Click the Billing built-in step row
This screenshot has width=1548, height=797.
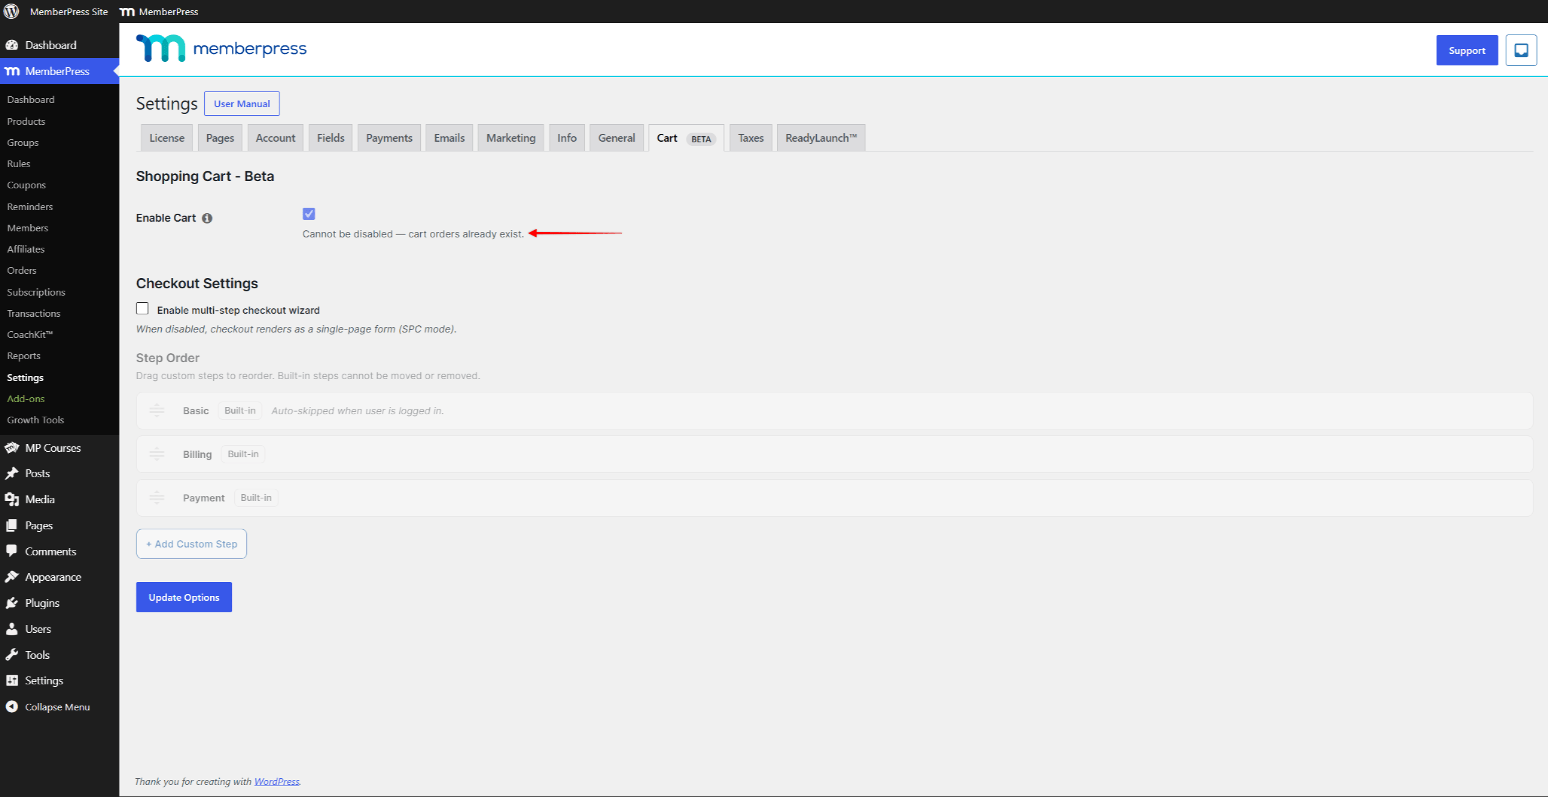[835, 454]
